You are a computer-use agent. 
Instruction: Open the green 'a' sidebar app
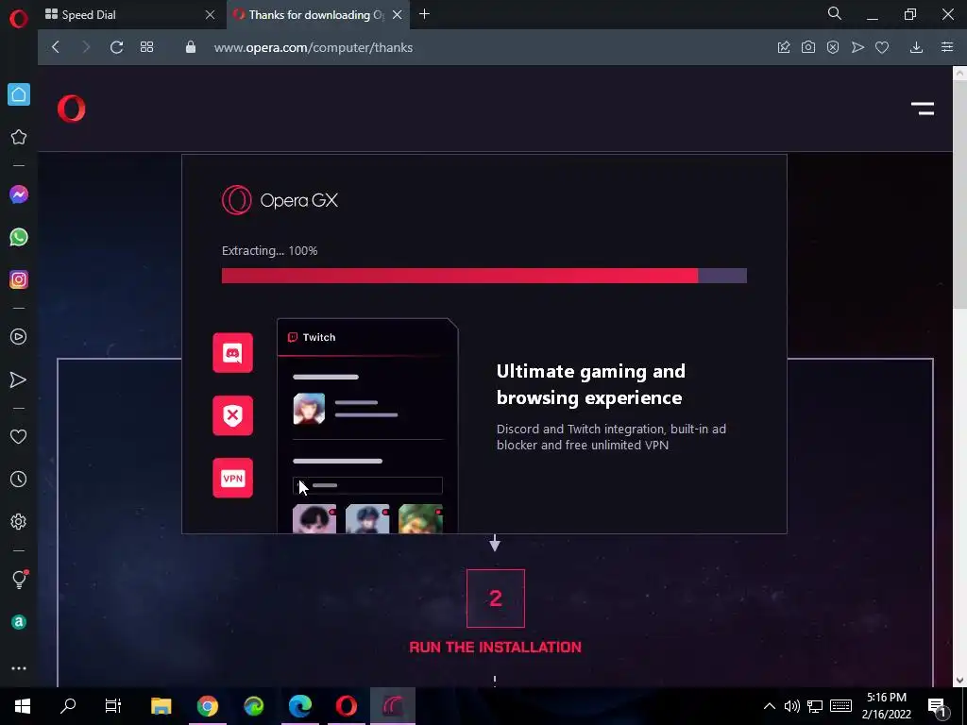(19, 622)
